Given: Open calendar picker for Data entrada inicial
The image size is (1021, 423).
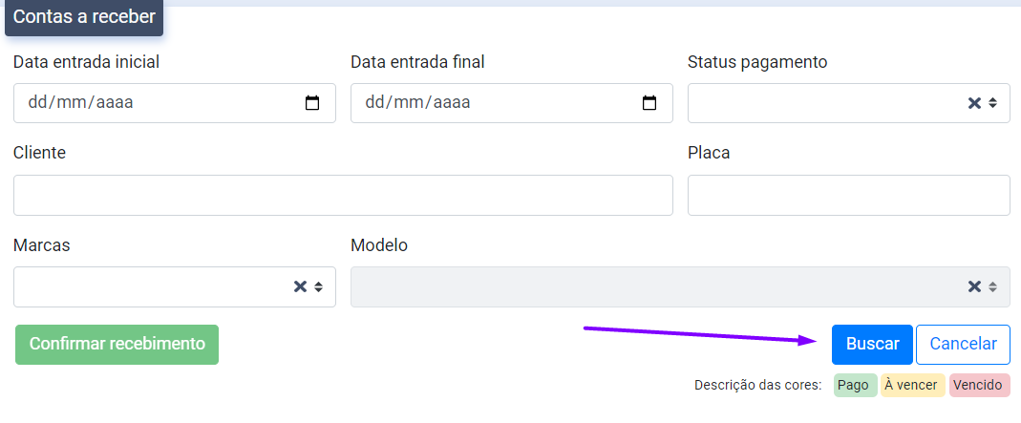Looking at the screenshot, I should 312,103.
